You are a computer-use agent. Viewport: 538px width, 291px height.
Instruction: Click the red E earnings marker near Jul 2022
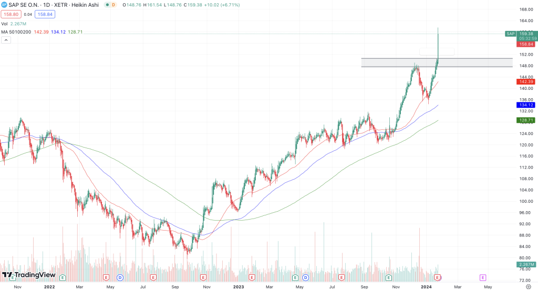pos(153,277)
